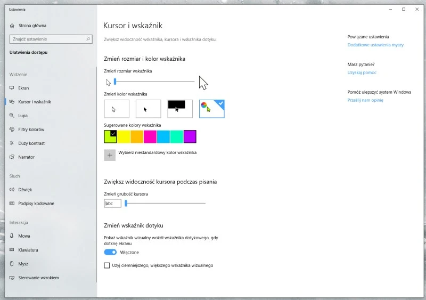The width and height of the screenshot is (426, 300).
Task: Check the darker, larger visual indicator box
Action: (107, 265)
